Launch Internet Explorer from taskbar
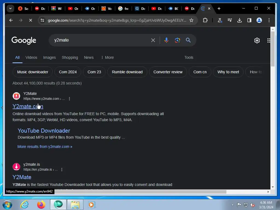This screenshot has height=210, width=280. 24,205
